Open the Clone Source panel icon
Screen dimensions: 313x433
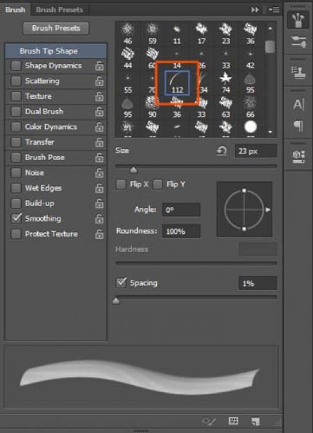(298, 72)
